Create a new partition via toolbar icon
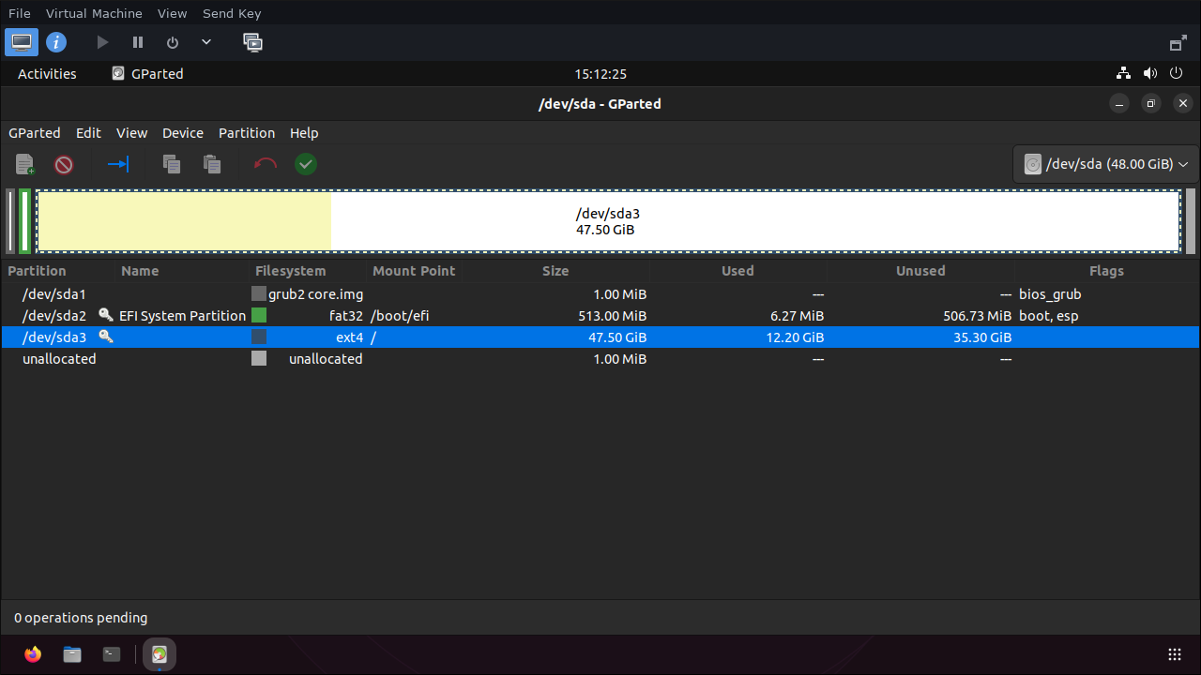The width and height of the screenshot is (1201, 675). [x=25, y=165]
